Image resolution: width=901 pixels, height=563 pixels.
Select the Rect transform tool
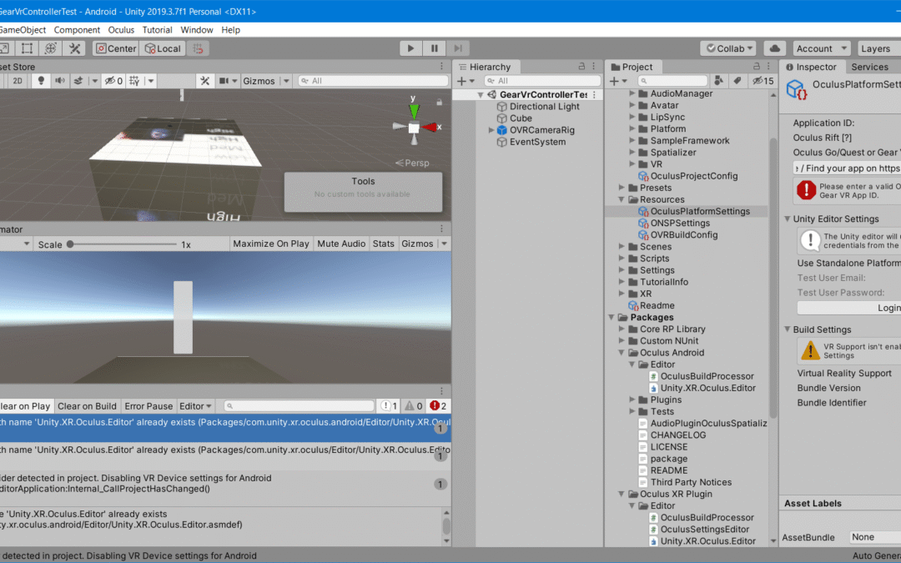(25, 48)
